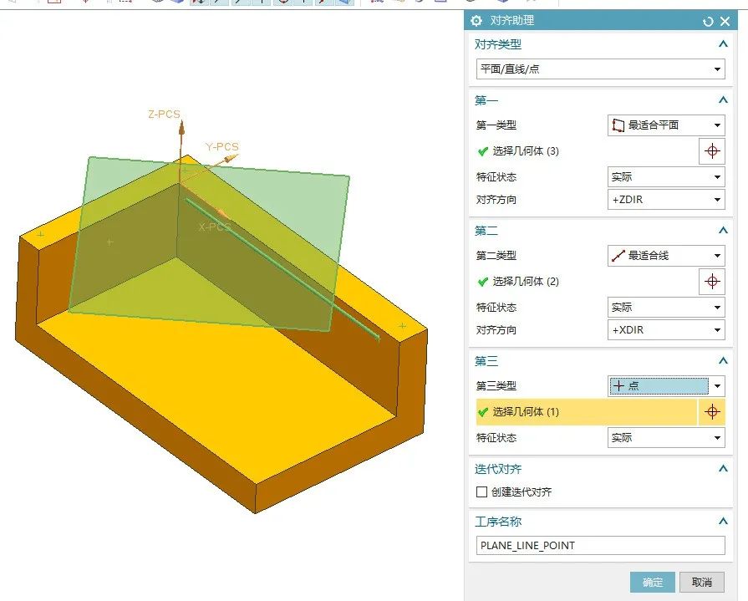Reset the 对齐助理 dialog
Screen dimensions: 748x601
(x=708, y=22)
